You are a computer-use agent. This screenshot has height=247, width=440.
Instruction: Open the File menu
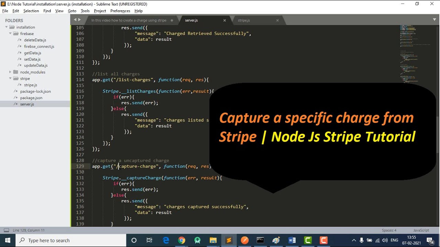pos(5,11)
